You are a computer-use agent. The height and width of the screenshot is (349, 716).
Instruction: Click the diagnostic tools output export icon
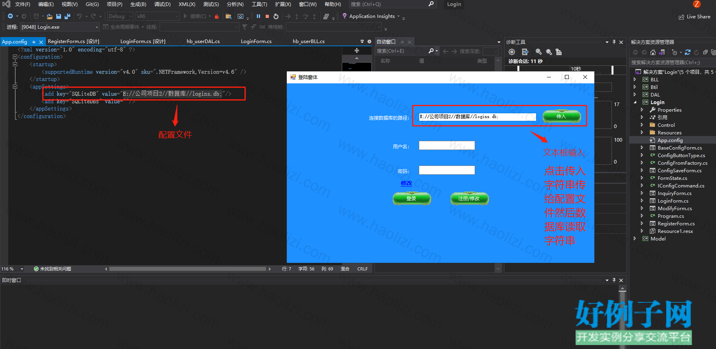click(525, 52)
